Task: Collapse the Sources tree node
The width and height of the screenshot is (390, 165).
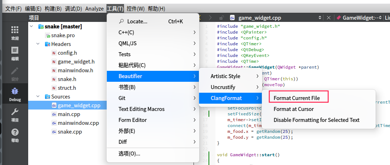Action: [38, 97]
